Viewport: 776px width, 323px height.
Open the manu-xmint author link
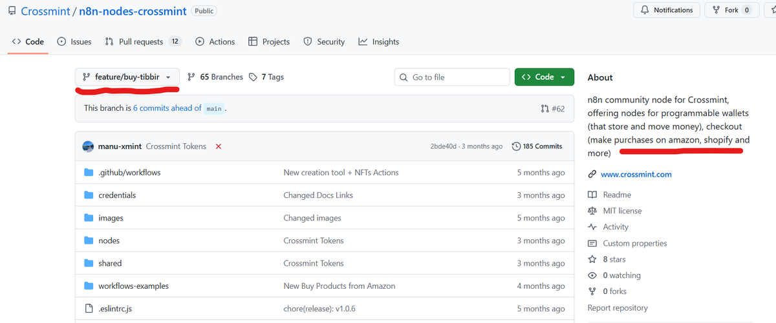(x=120, y=147)
